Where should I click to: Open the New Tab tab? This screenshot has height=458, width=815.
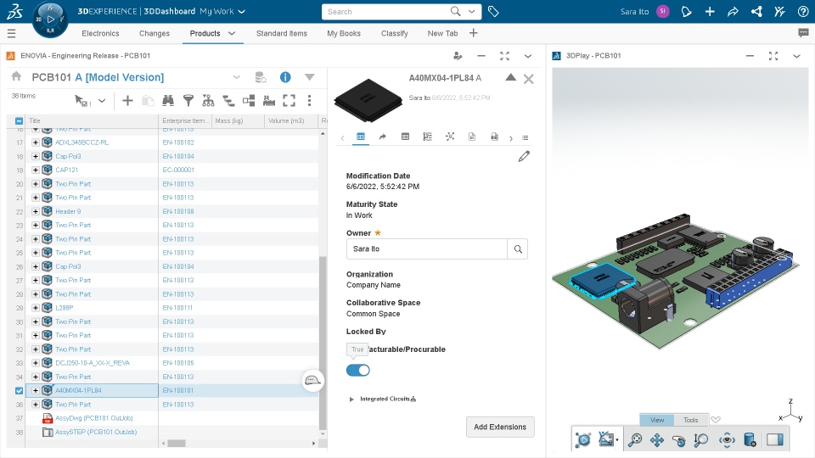442,33
